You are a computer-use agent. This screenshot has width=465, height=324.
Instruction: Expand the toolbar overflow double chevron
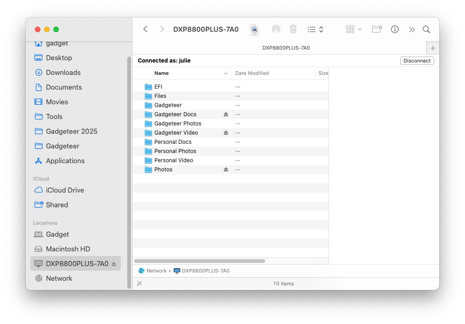click(412, 29)
